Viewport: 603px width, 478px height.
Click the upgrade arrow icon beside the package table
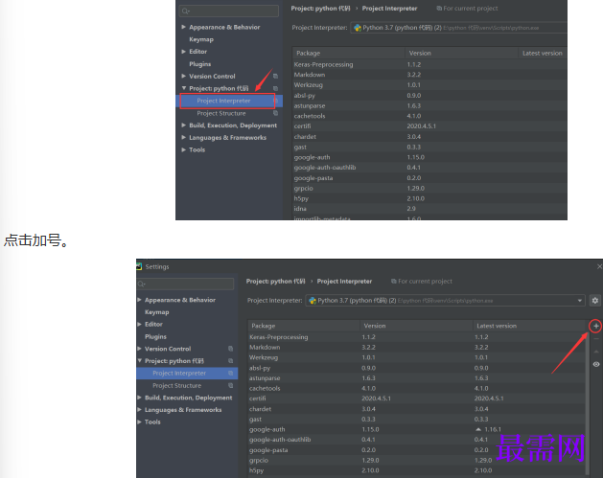tap(596, 352)
